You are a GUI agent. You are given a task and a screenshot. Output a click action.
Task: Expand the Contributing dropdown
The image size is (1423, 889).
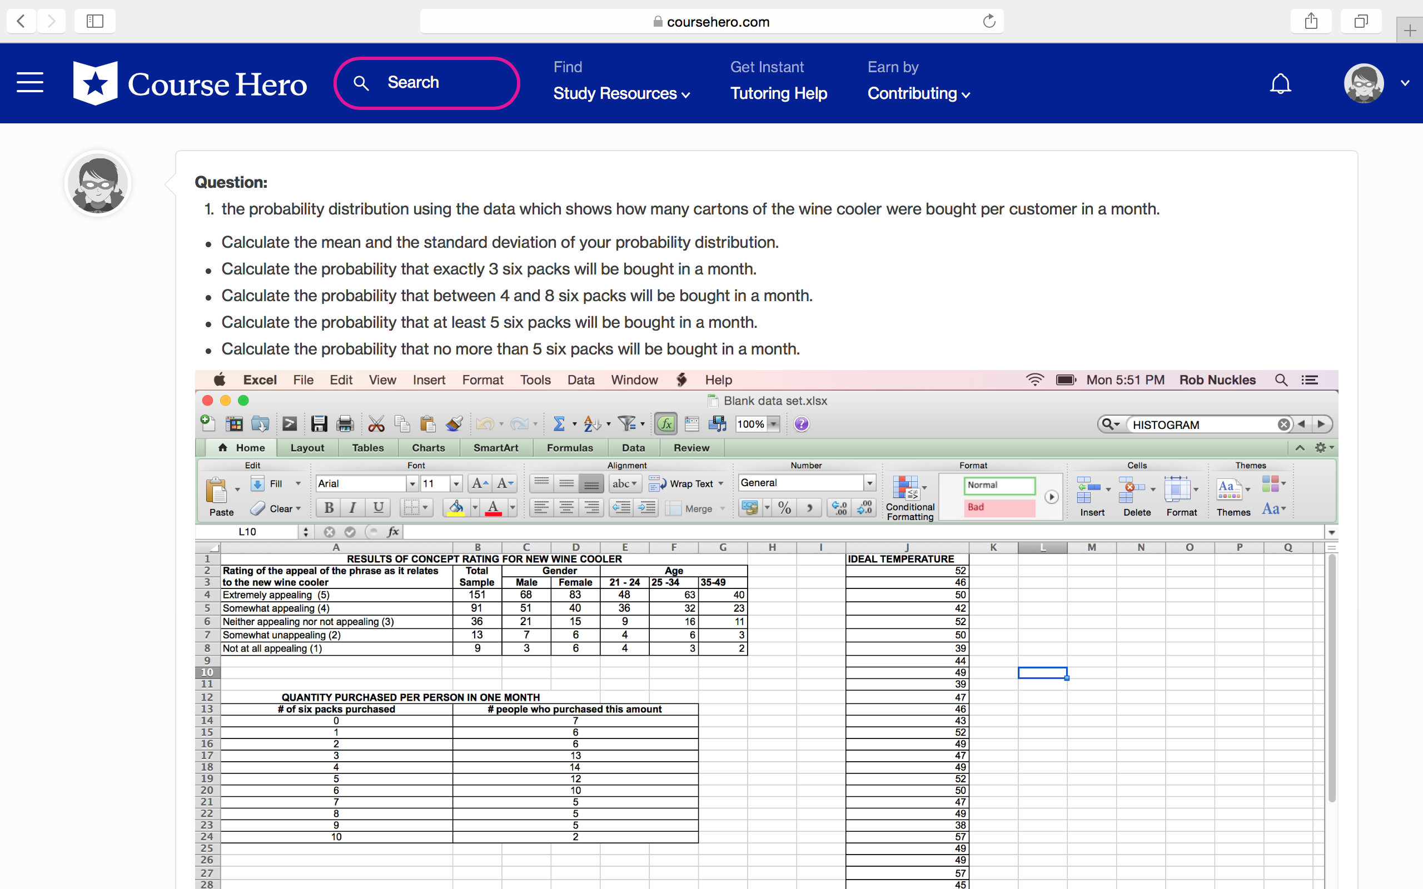click(918, 93)
